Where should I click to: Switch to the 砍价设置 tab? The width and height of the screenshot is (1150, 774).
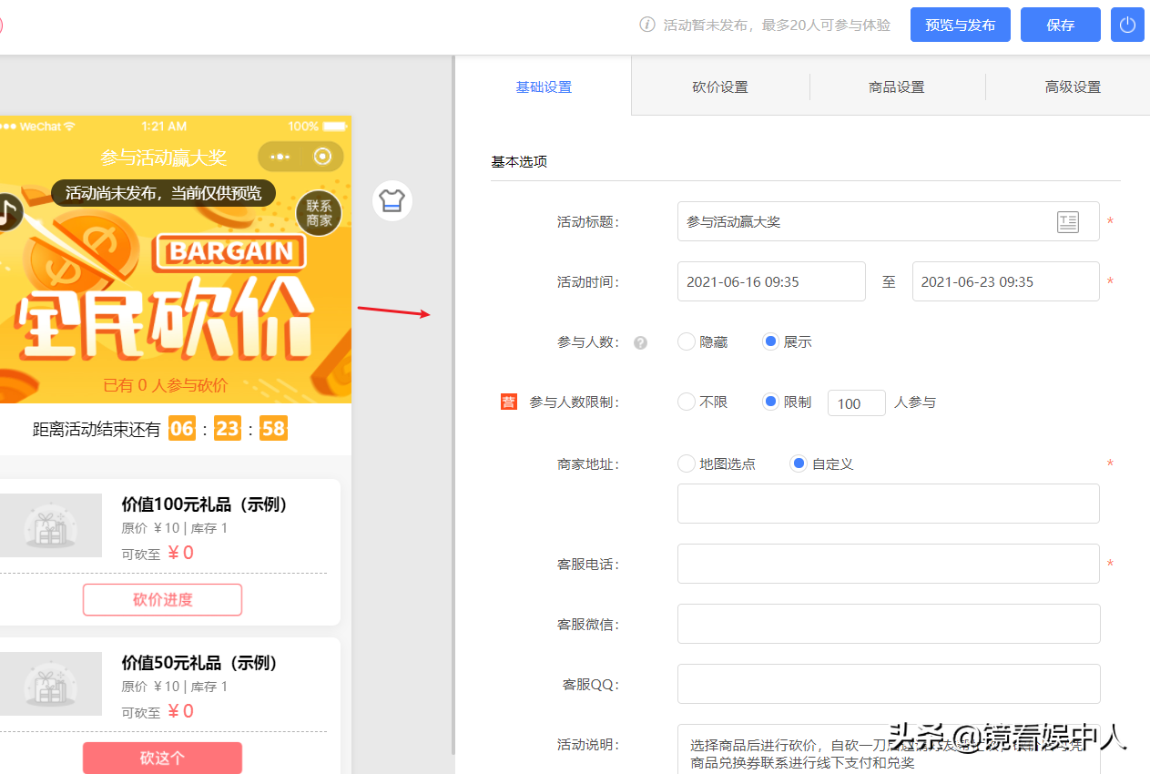tap(720, 86)
